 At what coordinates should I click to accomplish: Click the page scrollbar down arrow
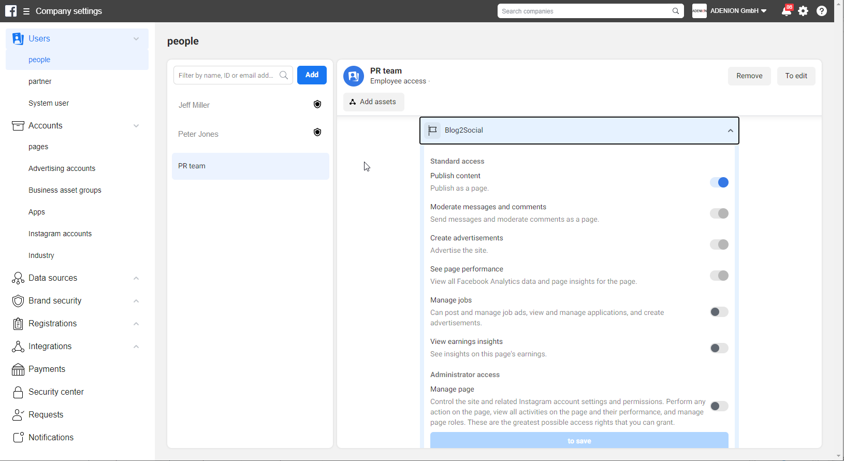839,456
